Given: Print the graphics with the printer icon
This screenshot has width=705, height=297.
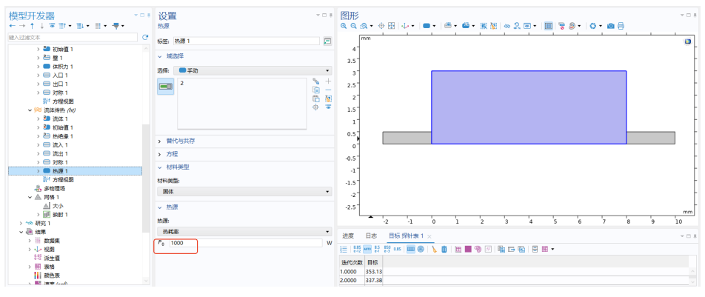Looking at the screenshot, I should click(621, 26).
